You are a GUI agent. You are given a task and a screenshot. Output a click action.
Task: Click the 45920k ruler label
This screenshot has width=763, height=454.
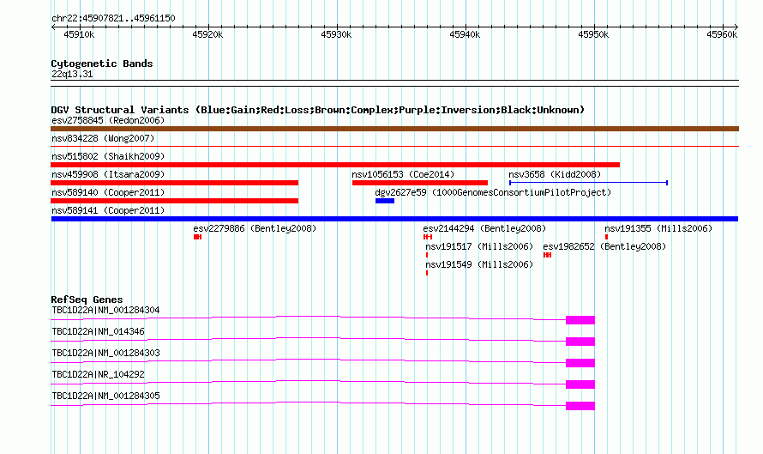(207, 34)
